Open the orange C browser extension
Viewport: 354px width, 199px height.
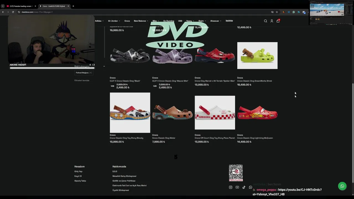coord(283,12)
